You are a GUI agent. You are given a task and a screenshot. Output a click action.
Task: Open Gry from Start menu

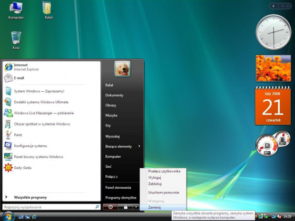[108, 125]
